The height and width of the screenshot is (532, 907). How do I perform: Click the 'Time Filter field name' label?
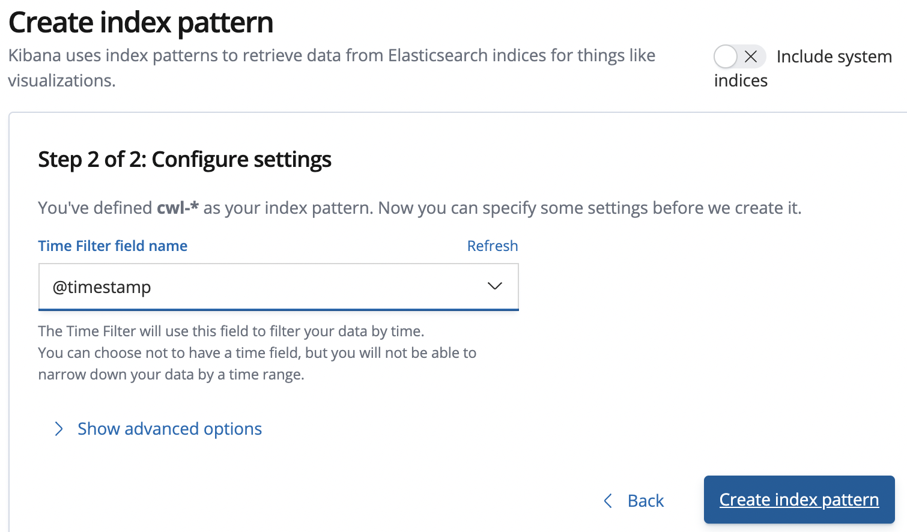coord(113,246)
